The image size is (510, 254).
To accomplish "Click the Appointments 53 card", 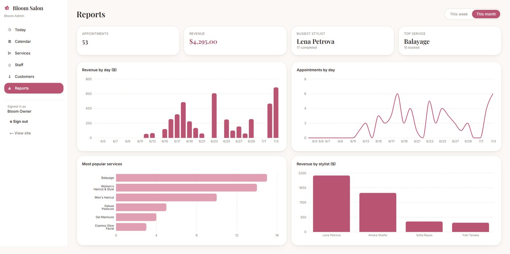I will tap(128, 40).
